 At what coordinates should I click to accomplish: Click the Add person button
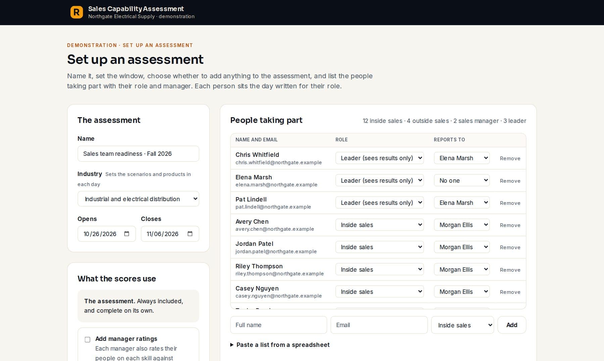click(x=512, y=325)
